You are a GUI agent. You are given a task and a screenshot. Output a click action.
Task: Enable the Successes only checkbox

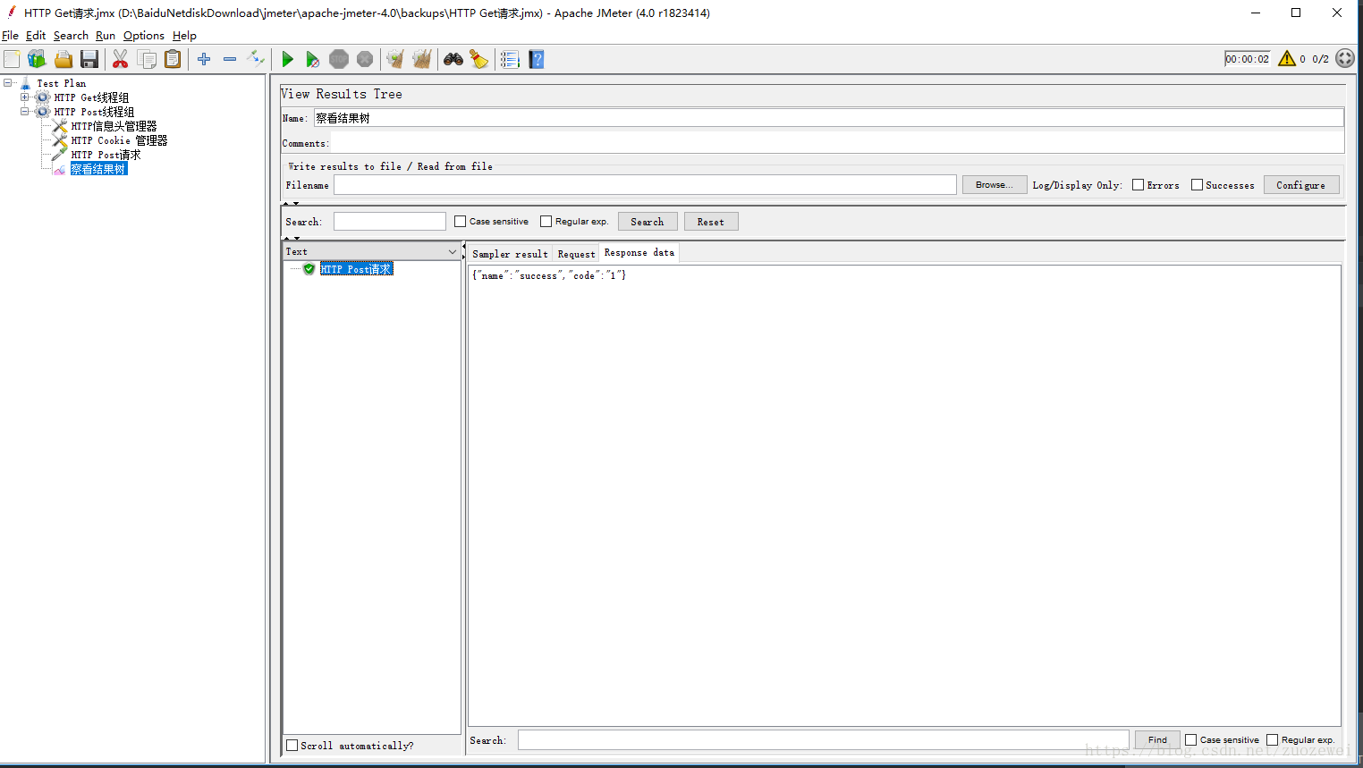coord(1197,185)
